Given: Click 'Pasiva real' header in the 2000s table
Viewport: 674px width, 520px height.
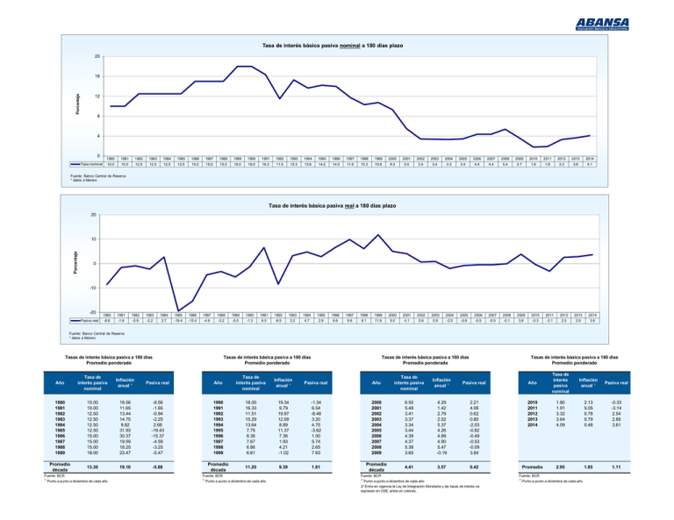Looking at the screenshot, I should click(x=473, y=381).
